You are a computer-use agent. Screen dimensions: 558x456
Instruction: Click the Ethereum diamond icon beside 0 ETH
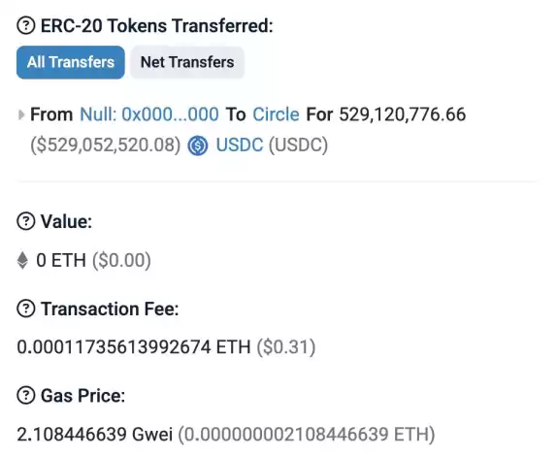[x=22, y=260]
